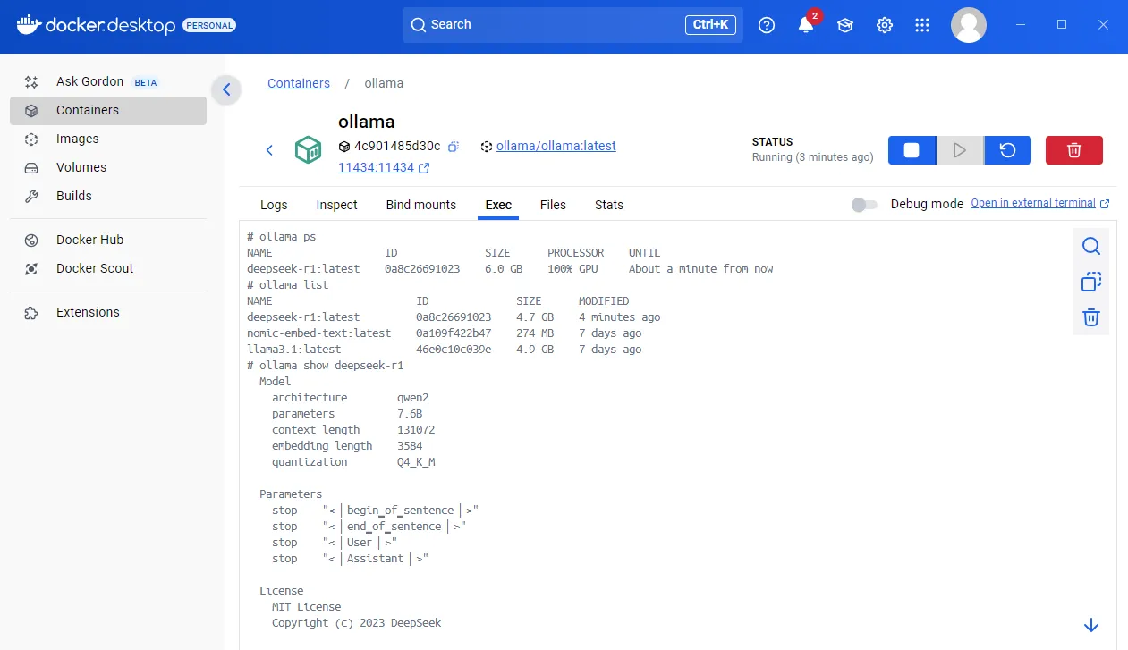The width and height of the screenshot is (1128, 650).
Task: Copy the terminal contents
Action: [x=1090, y=281]
